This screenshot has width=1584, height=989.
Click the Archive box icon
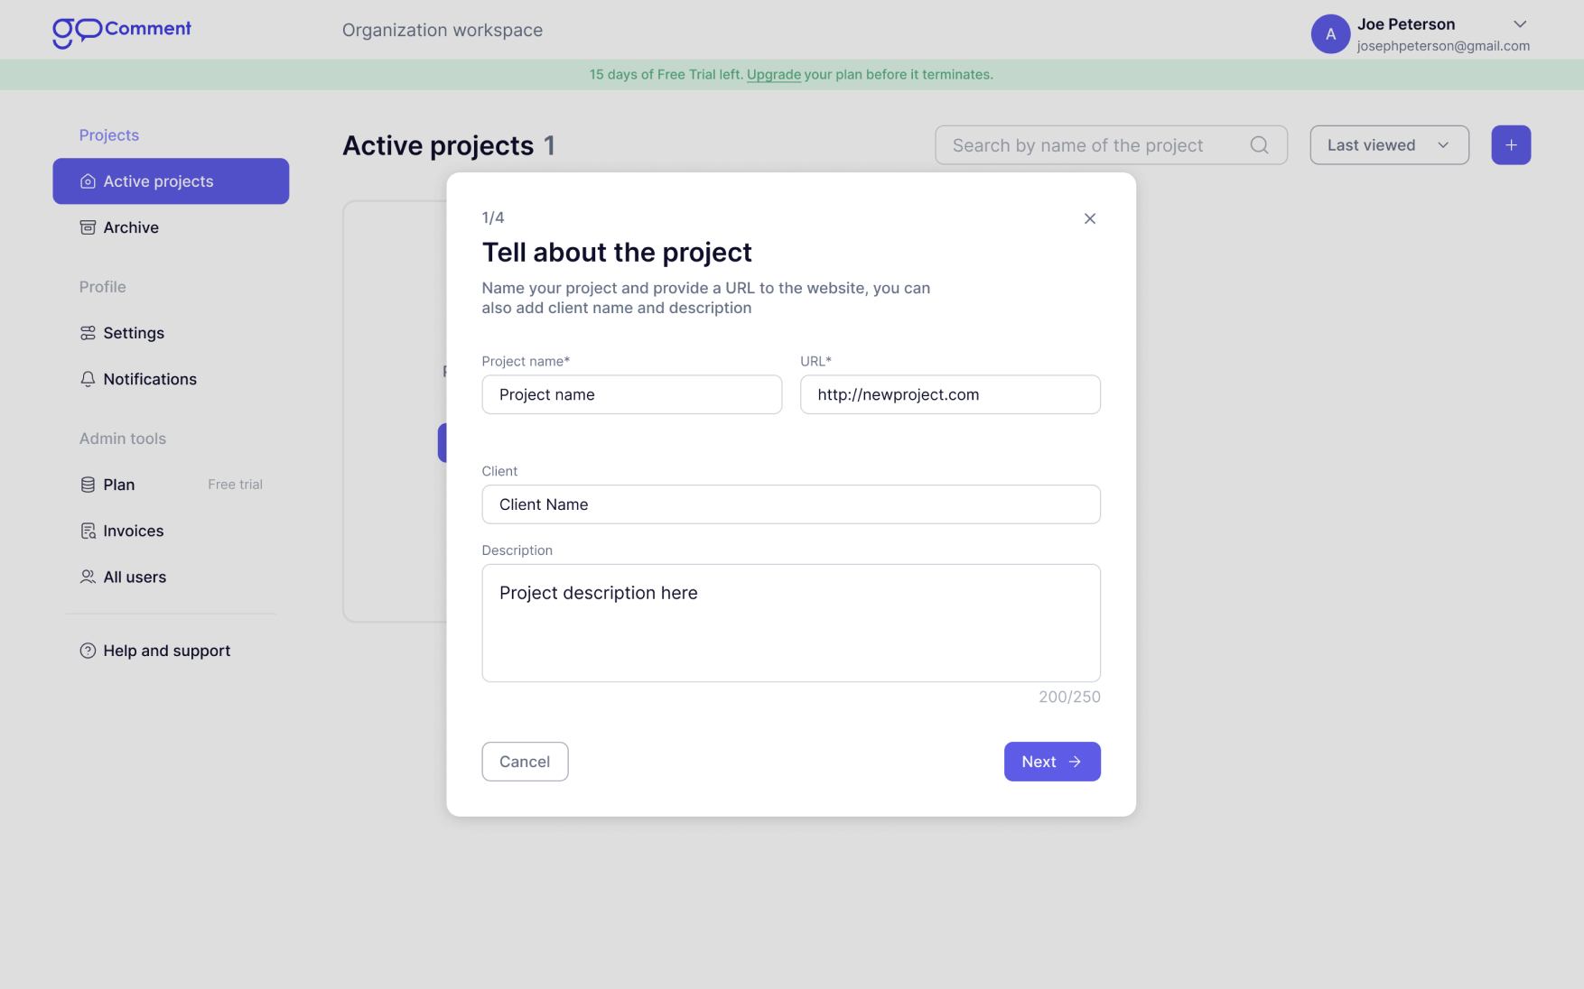click(88, 227)
